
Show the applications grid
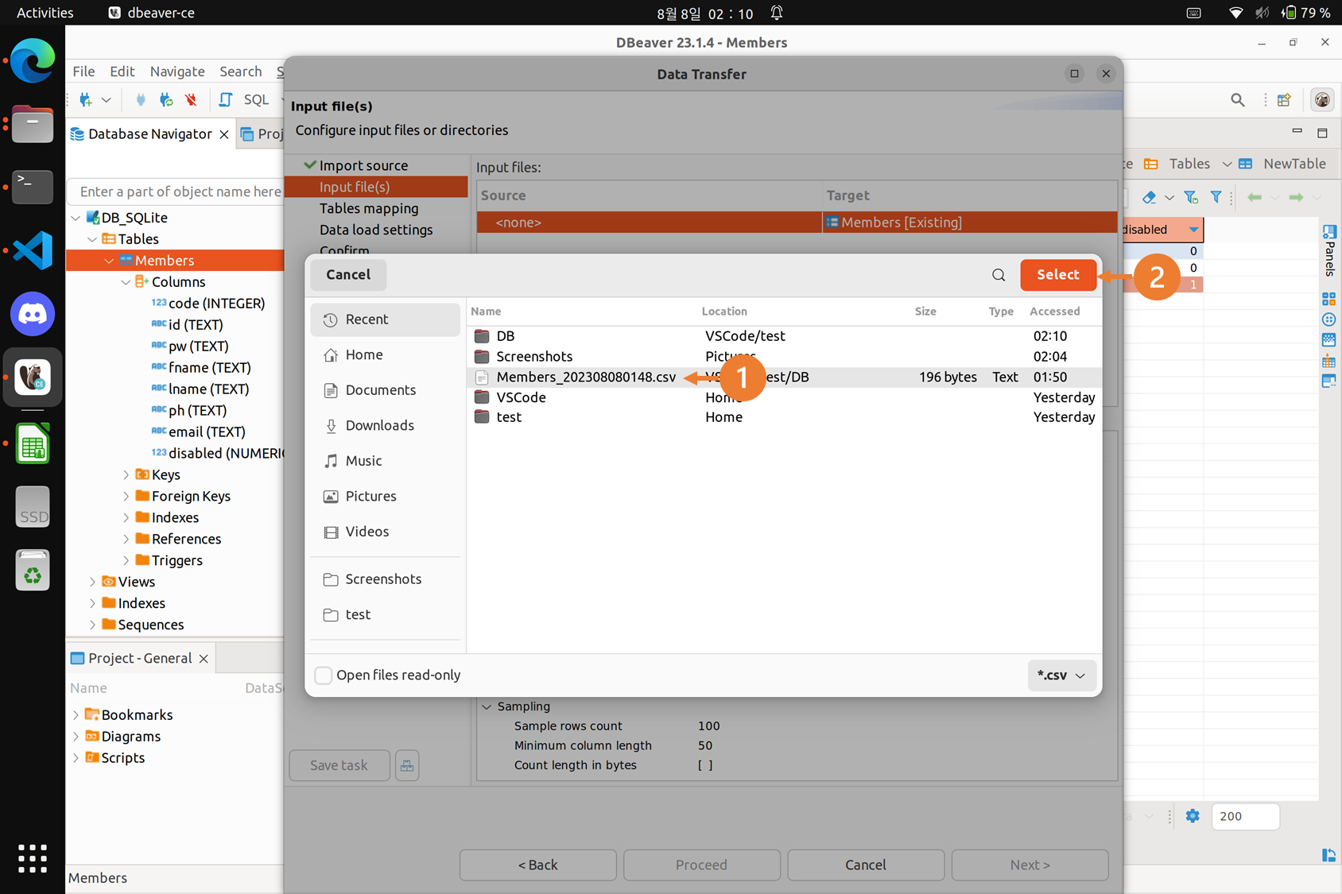(33, 858)
